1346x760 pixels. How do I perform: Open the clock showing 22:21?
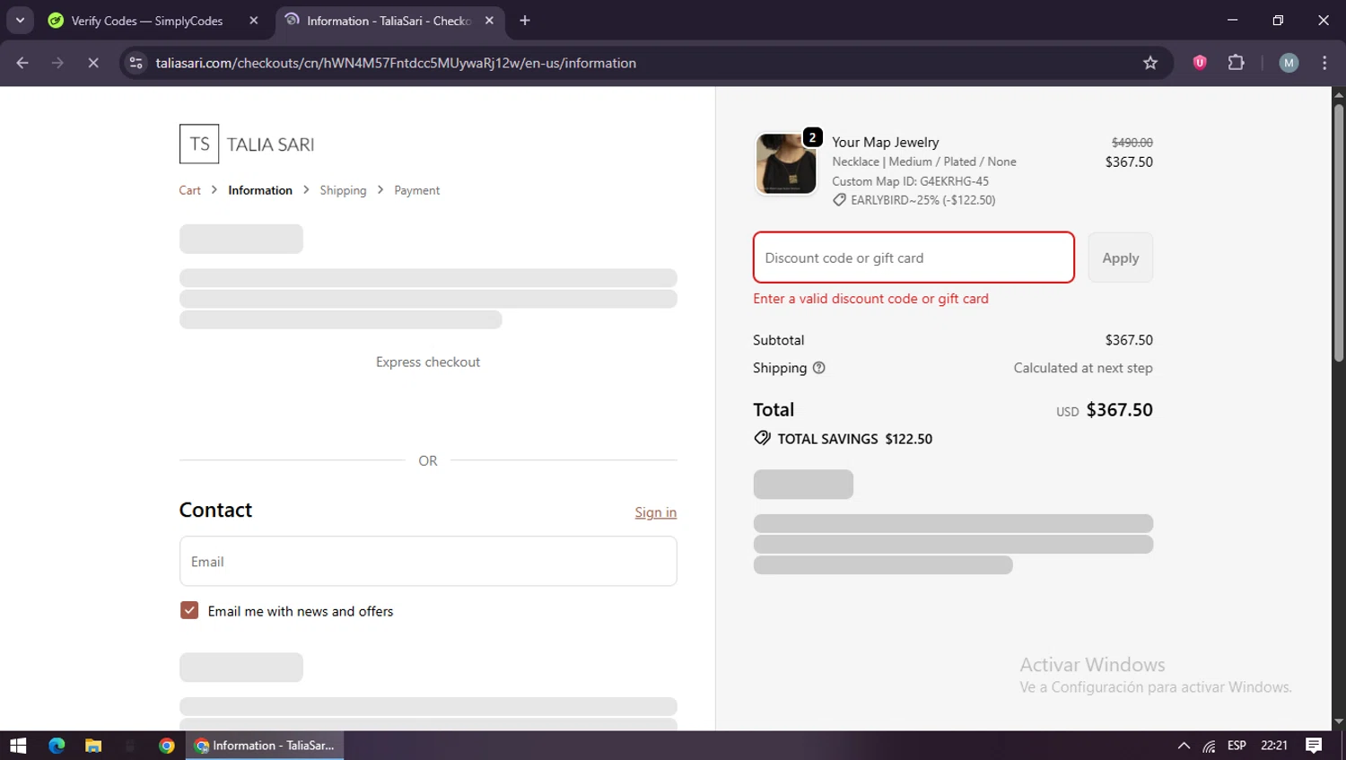pyautogui.click(x=1274, y=746)
